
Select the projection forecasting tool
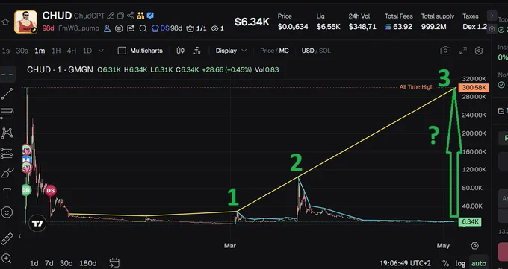pos(7,154)
